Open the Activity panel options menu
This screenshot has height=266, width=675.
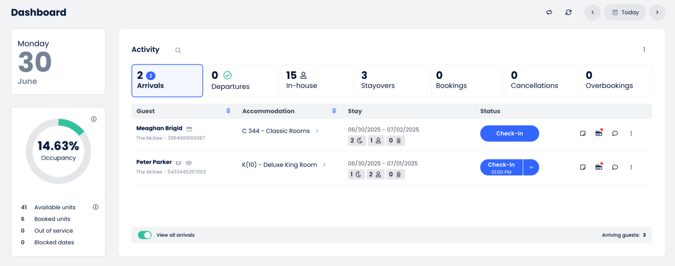[644, 49]
